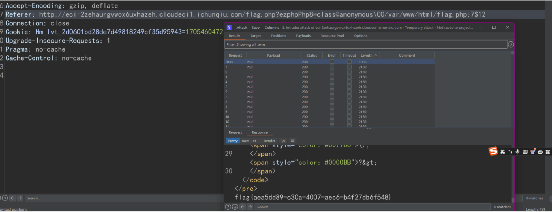Click forward arrow in background editor search bar
Screen dimensions: 552x212
click(20, 198)
